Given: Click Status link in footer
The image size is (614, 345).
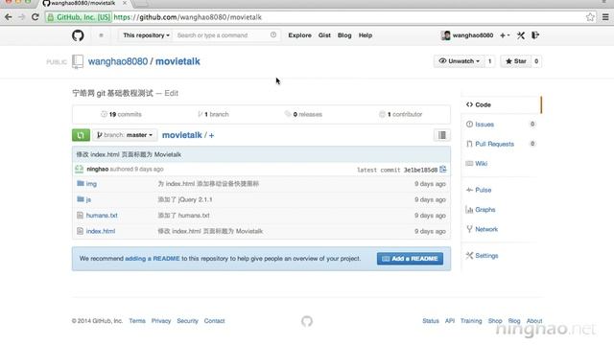Looking at the screenshot, I should [x=431, y=321].
